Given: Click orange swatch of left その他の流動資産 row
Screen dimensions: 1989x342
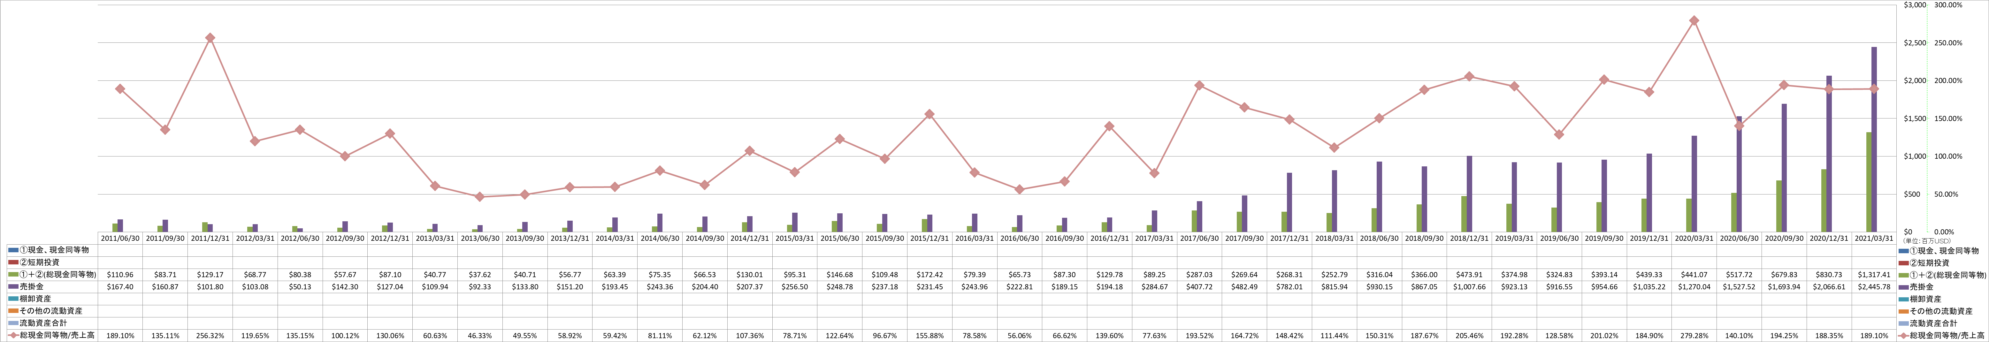Looking at the screenshot, I should [x=12, y=311].
